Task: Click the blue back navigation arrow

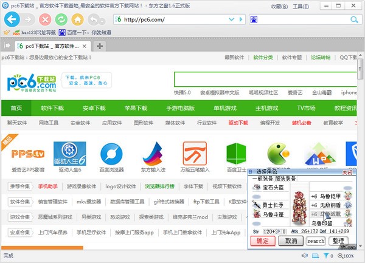Action: 12,19
